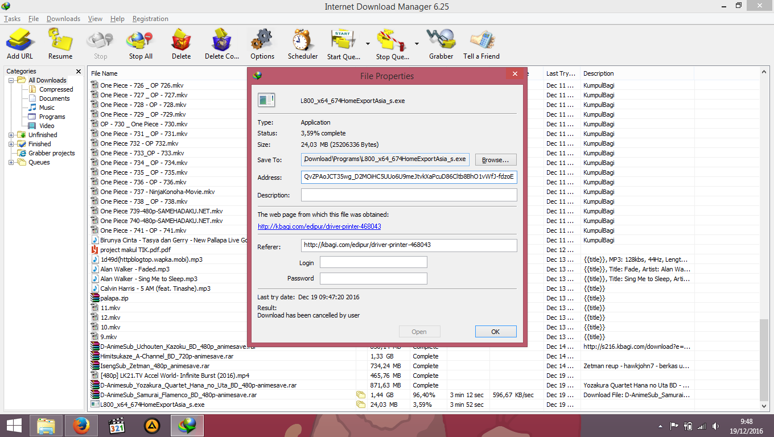774x437 pixels.
Task: Open the kbagi.com driver-printer source link
Action: 319,226
